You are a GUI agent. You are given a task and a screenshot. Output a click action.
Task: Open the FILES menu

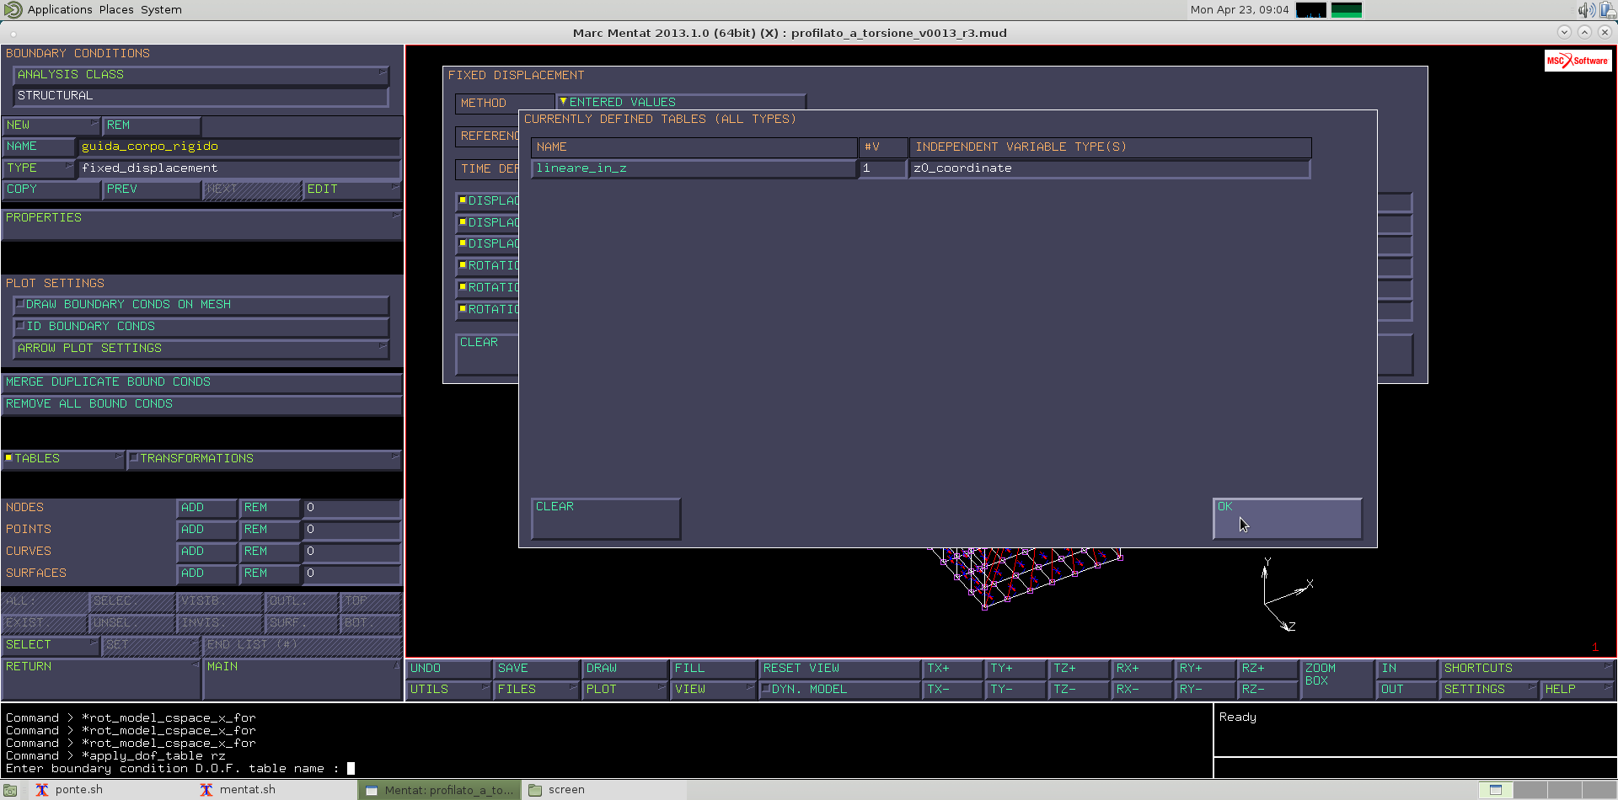tap(537, 690)
